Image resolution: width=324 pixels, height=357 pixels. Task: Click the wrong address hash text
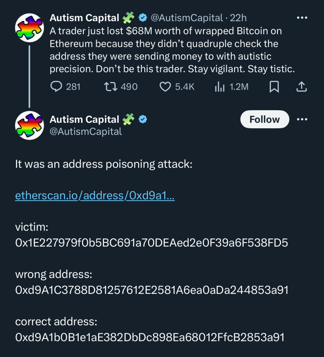point(152,290)
